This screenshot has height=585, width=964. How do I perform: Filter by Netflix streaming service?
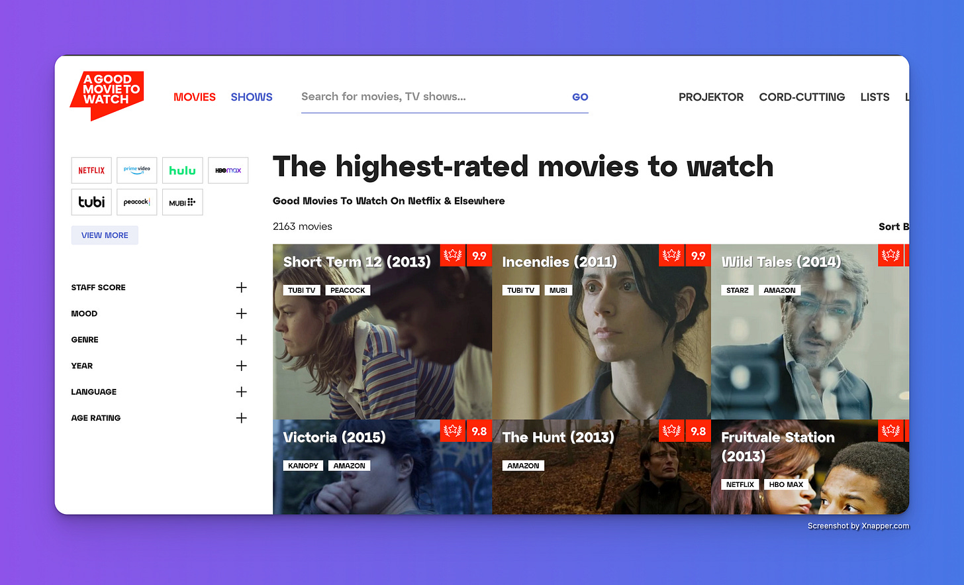tap(91, 170)
